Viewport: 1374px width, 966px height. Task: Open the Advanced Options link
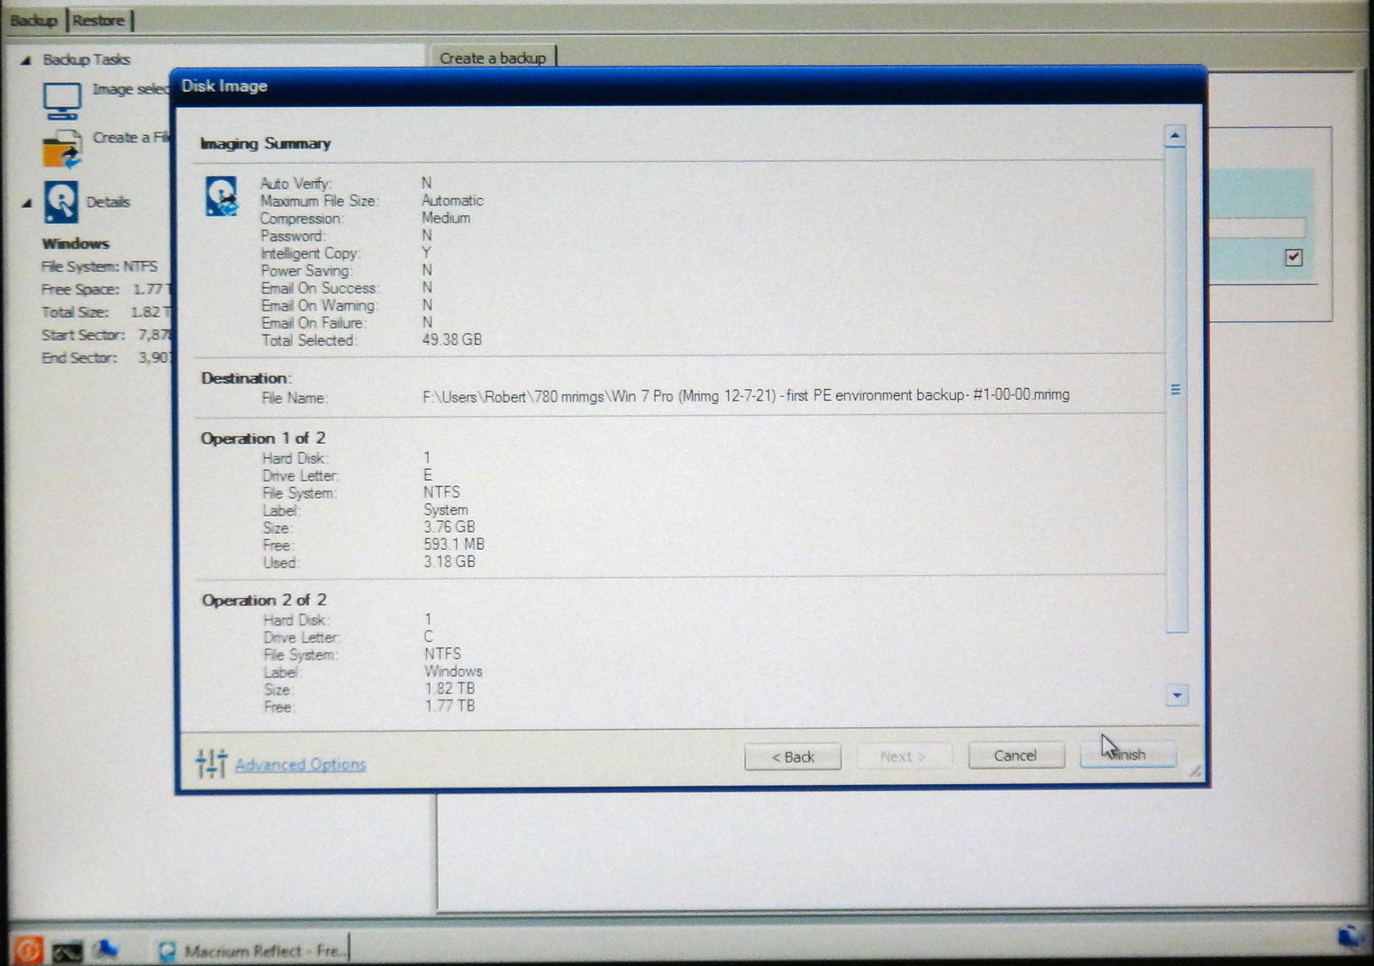pos(300,764)
